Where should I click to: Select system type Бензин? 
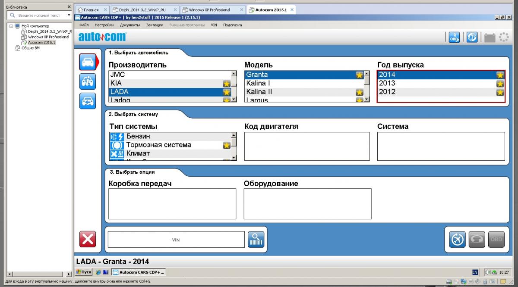(x=170, y=137)
